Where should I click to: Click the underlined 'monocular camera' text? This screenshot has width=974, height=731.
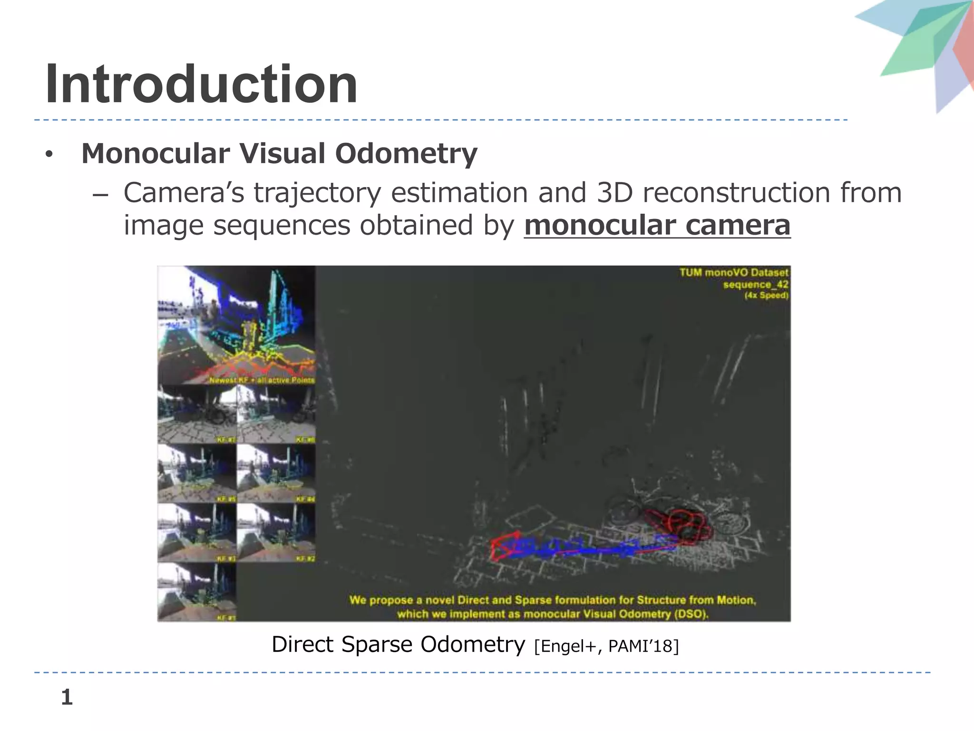point(657,225)
